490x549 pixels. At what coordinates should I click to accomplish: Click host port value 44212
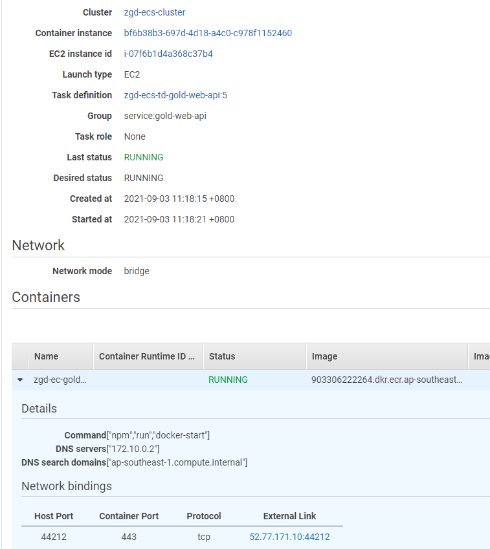[54, 537]
